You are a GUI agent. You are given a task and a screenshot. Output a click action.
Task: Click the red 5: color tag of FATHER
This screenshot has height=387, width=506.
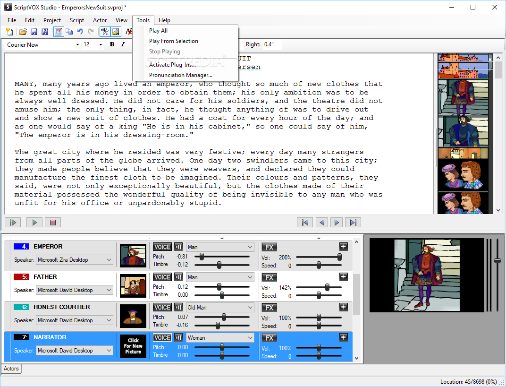pyautogui.click(x=21, y=277)
